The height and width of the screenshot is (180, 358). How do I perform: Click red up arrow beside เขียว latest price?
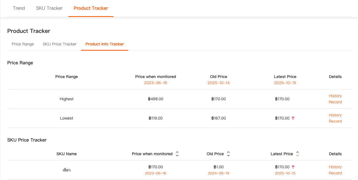click(x=293, y=167)
